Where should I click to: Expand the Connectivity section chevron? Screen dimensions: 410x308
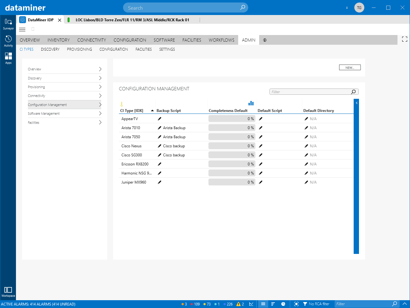tap(100, 96)
